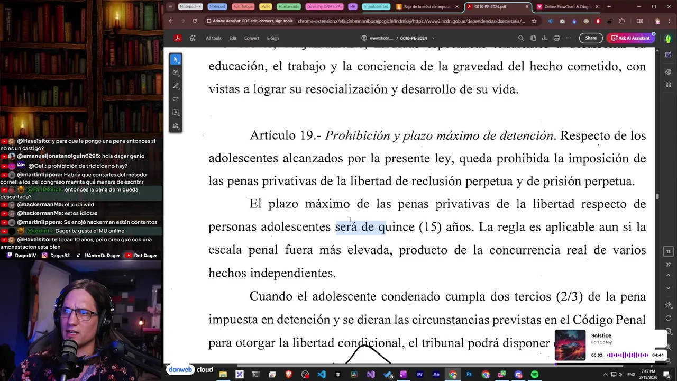
Task: Toggle the Chrome side panel icon
Action: 640,21
